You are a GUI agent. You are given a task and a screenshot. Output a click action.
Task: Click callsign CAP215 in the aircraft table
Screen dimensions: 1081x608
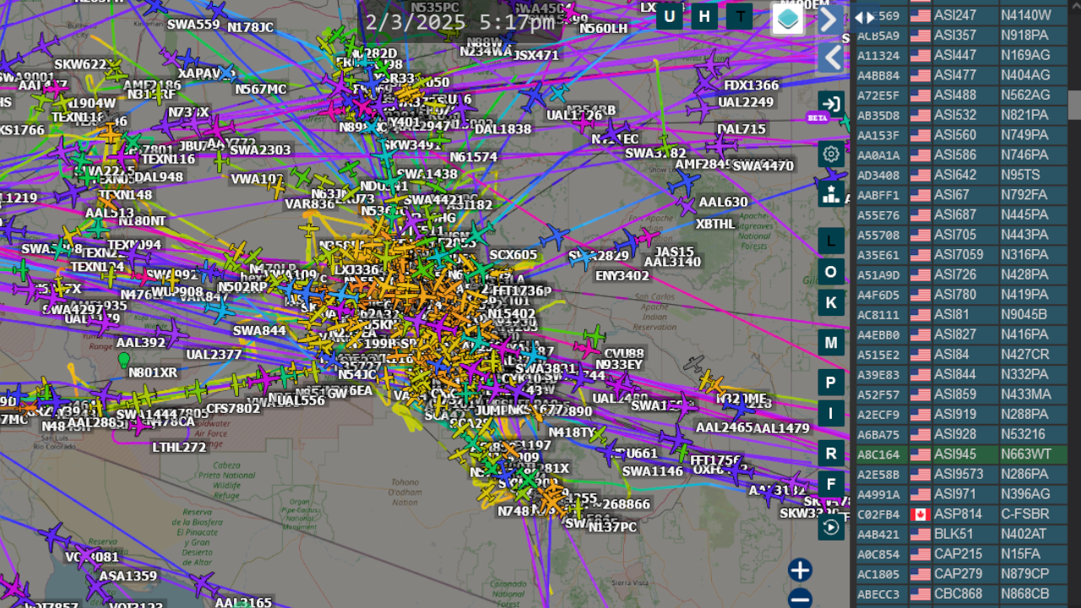pyautogui.click(x=958, y=555)
